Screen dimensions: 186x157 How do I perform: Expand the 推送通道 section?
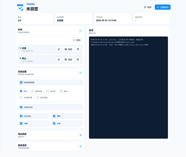point(80,146)
